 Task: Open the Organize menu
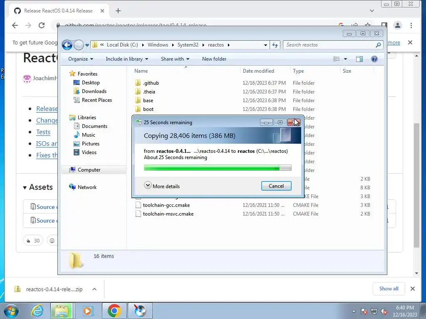point(81,59)
